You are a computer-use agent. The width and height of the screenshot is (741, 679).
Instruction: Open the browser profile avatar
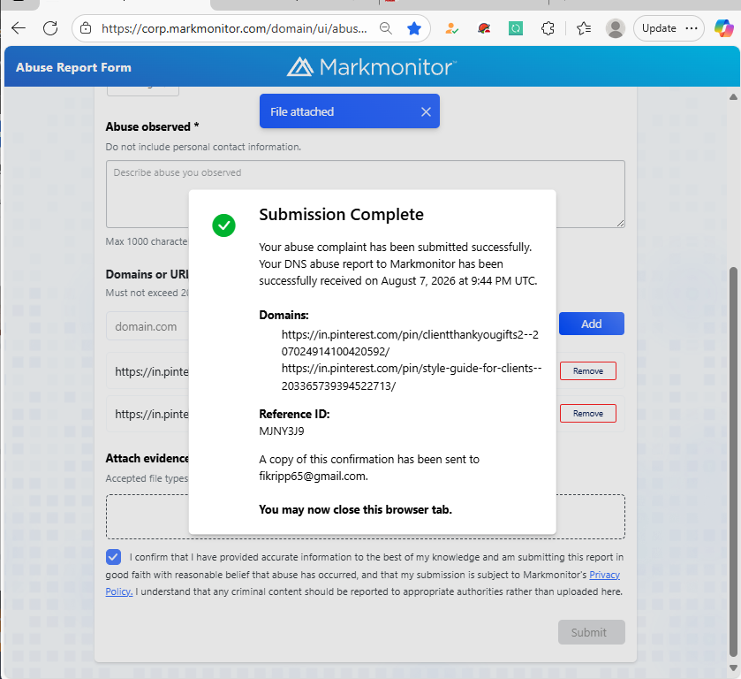[x=616, y=28]
